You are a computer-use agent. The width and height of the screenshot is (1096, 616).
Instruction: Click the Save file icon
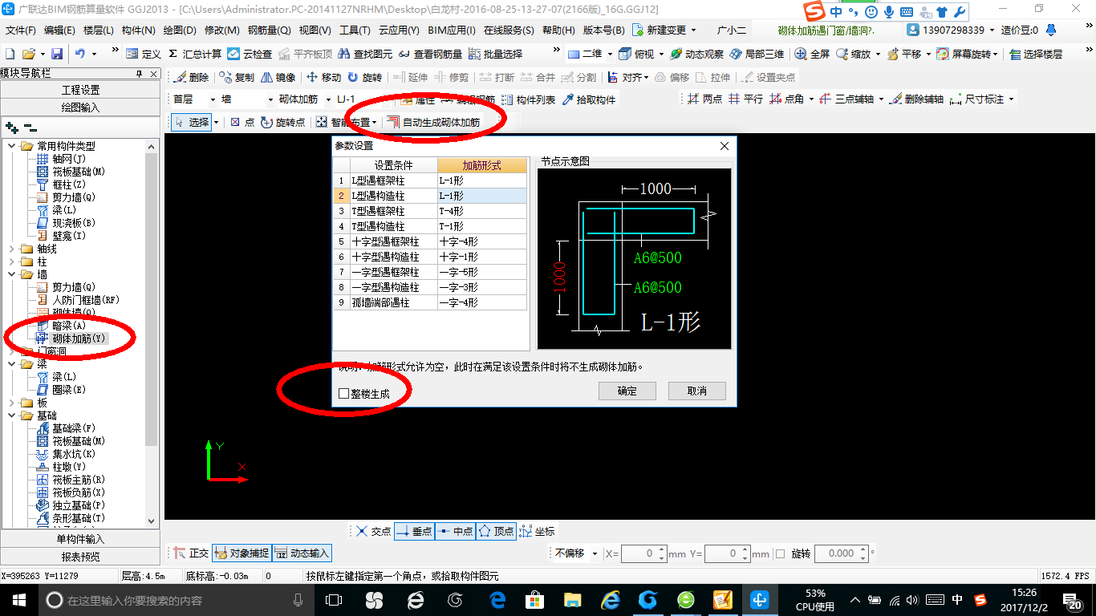tap(57, 54)
